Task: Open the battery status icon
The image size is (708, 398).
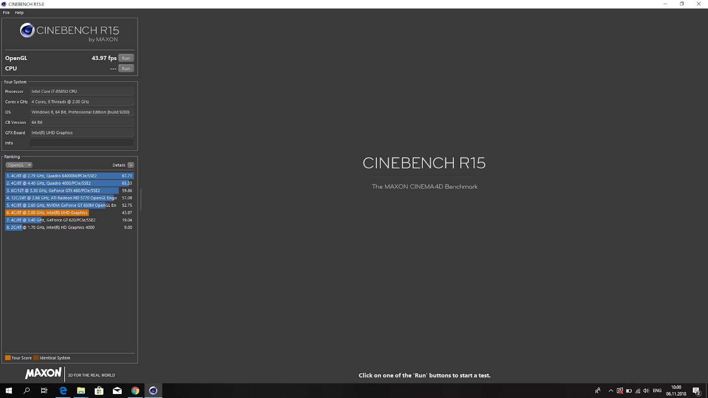Action: pos(629,390)
